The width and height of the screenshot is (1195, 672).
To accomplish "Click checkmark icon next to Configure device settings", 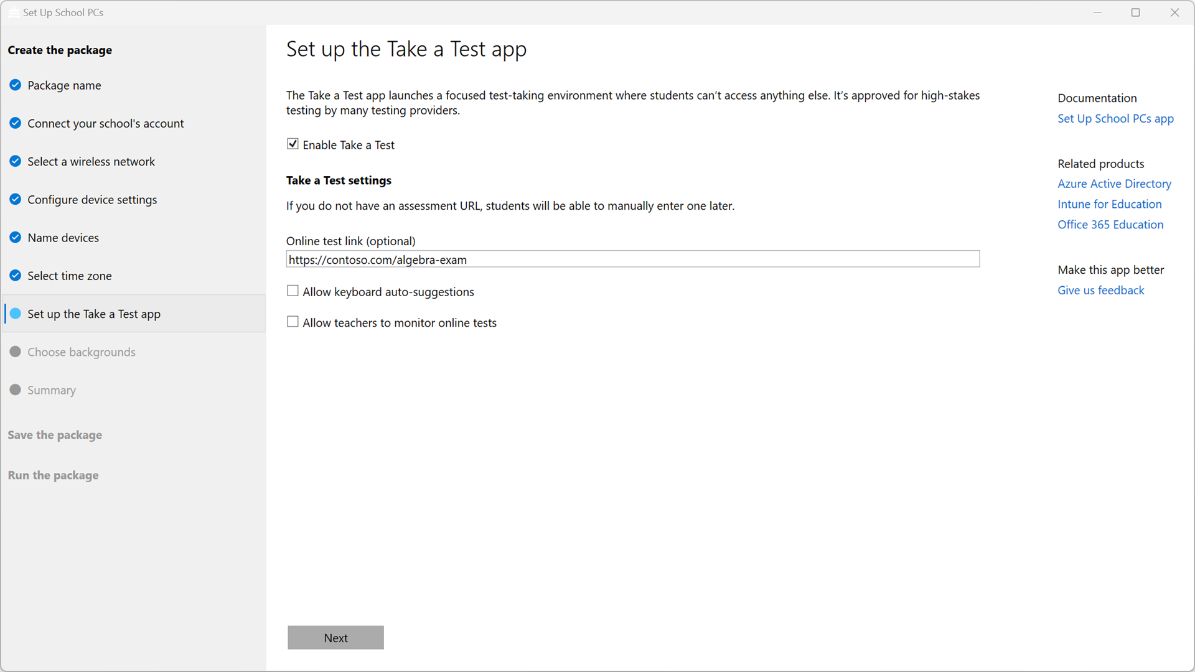I will [16, 199].
